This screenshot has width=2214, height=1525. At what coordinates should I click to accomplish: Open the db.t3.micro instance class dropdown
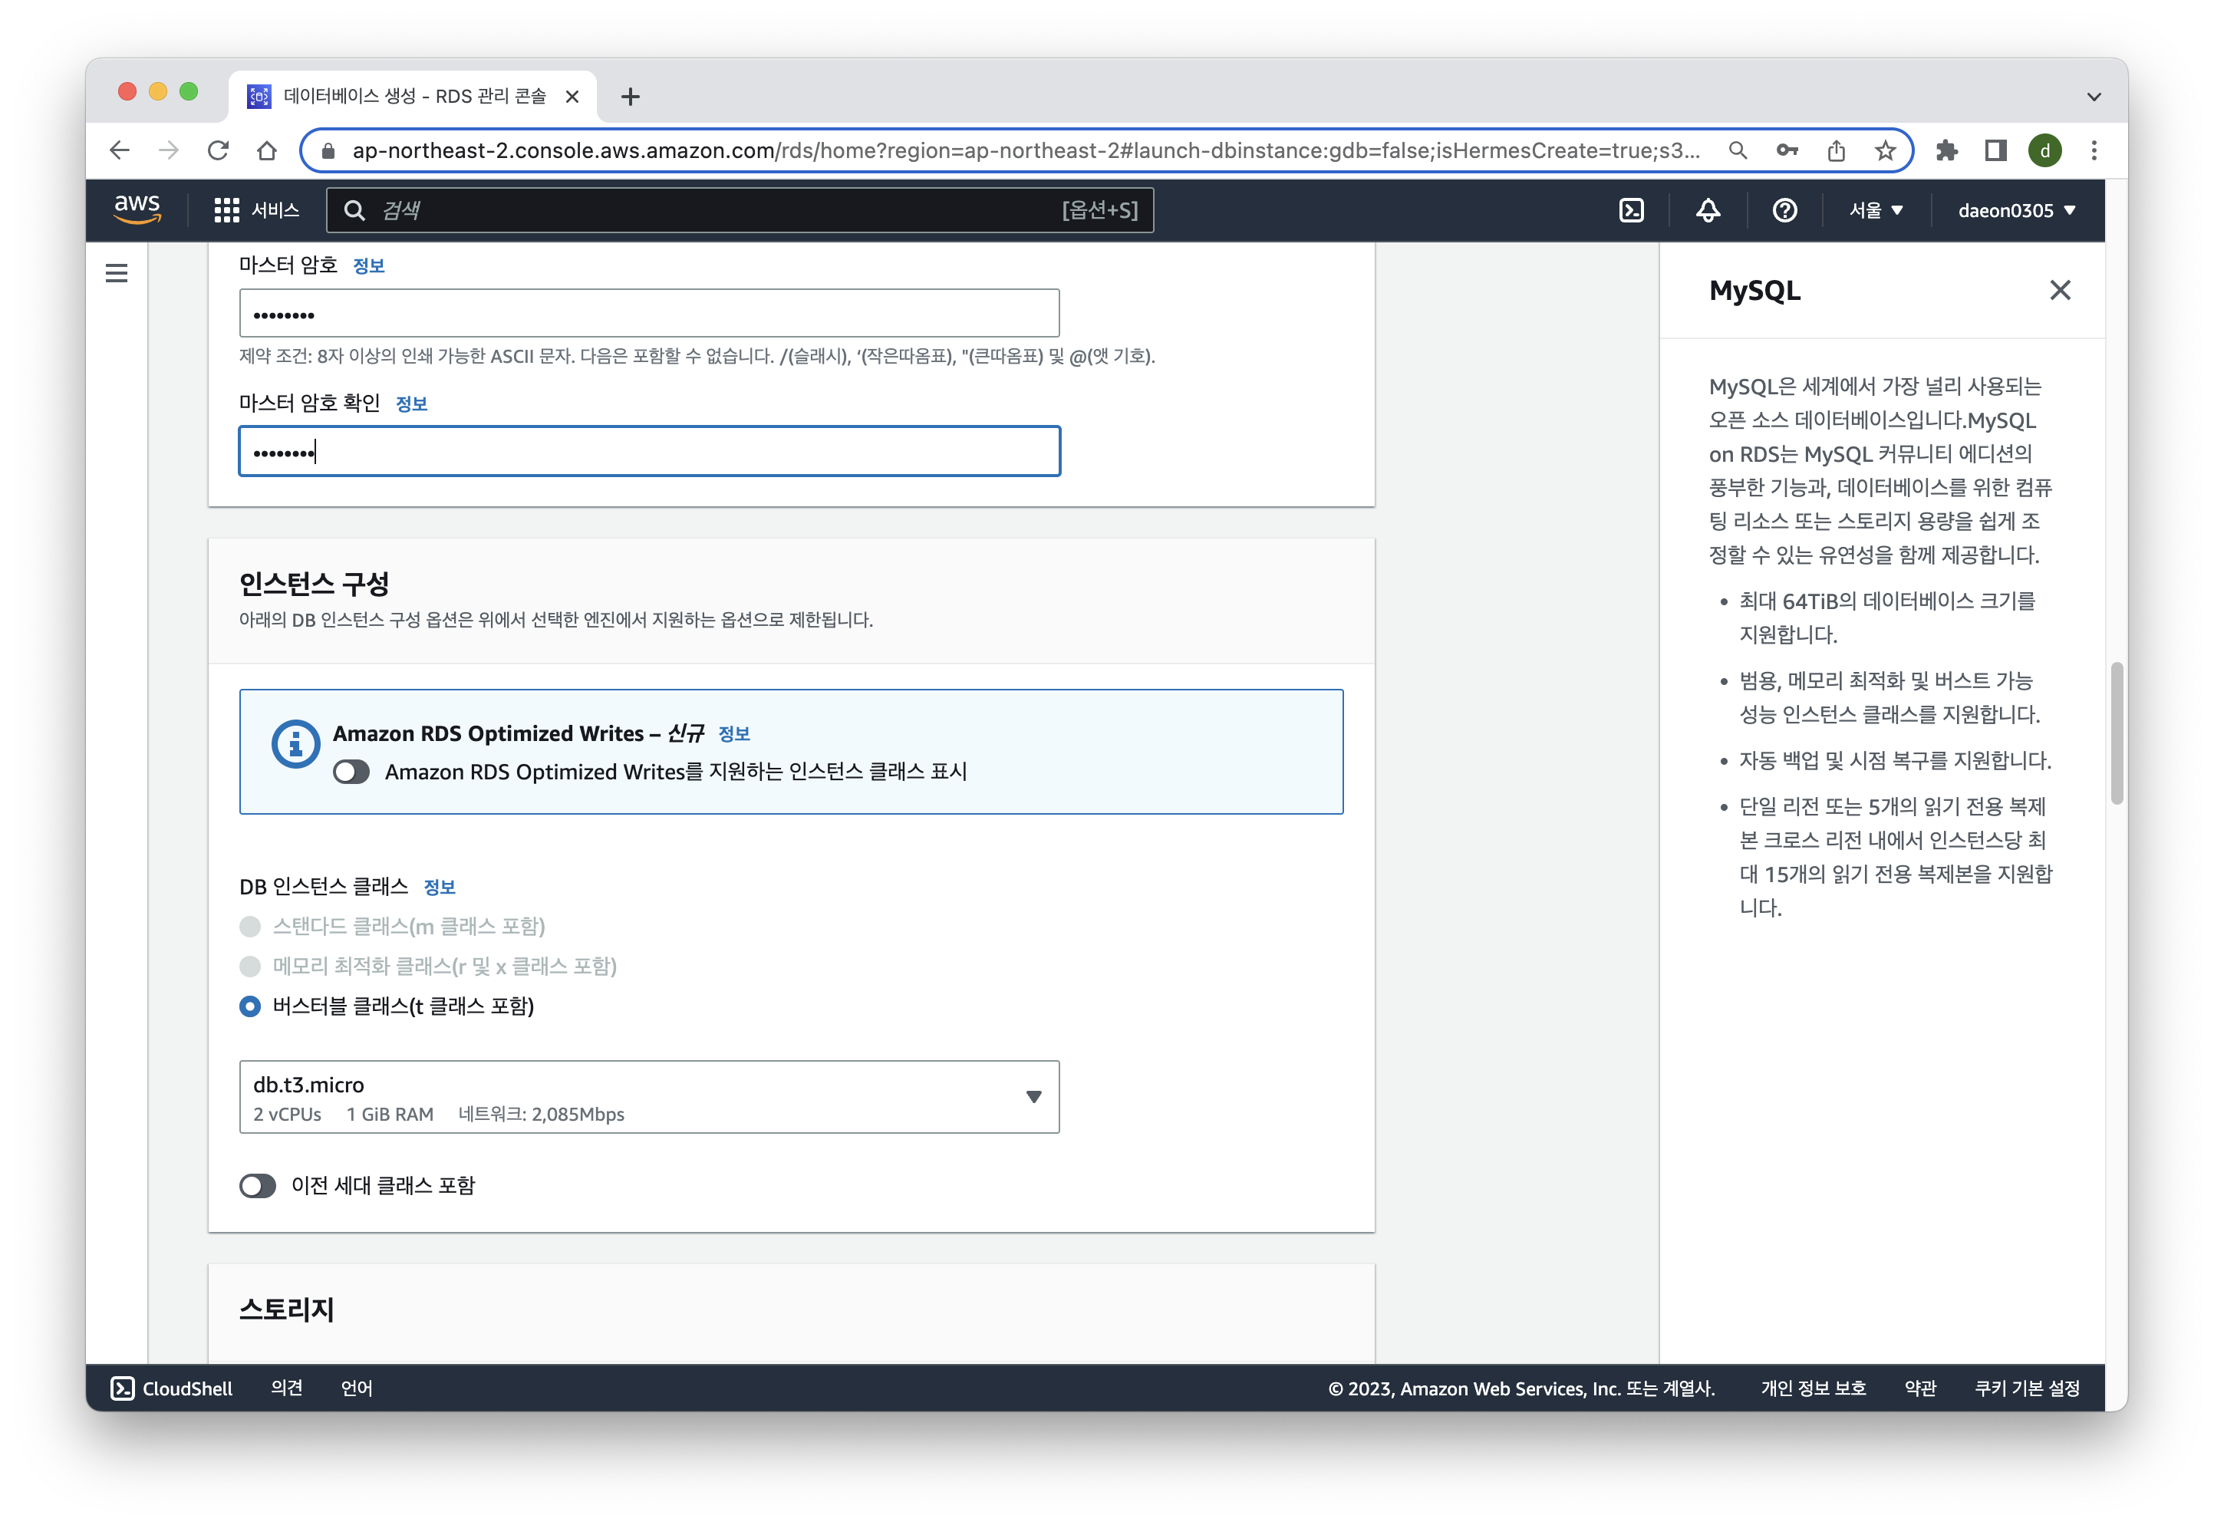pos(649,1097)
